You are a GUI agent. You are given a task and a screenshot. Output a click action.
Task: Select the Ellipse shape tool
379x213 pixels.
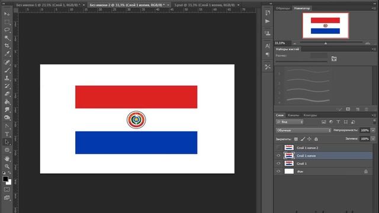pos(7,150)
